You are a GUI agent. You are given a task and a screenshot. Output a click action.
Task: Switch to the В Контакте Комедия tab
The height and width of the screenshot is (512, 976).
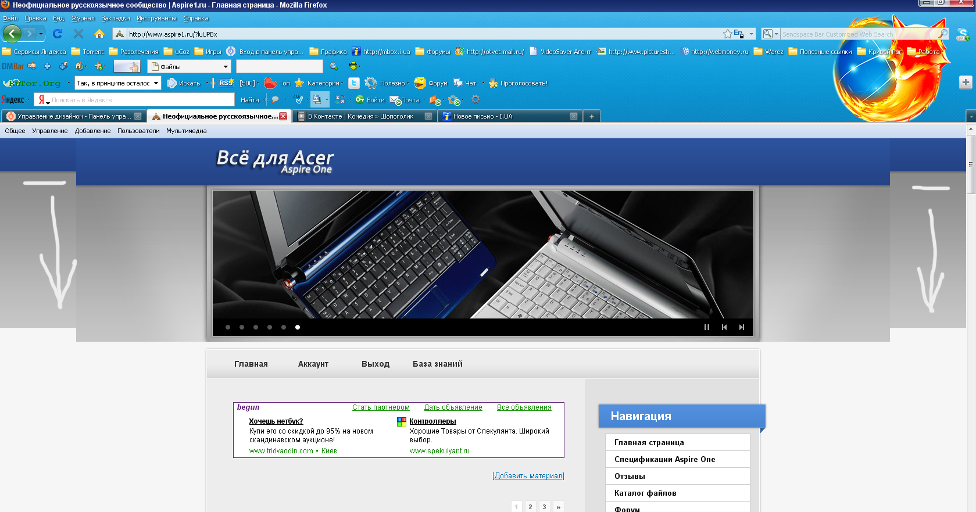click(364, 116)
